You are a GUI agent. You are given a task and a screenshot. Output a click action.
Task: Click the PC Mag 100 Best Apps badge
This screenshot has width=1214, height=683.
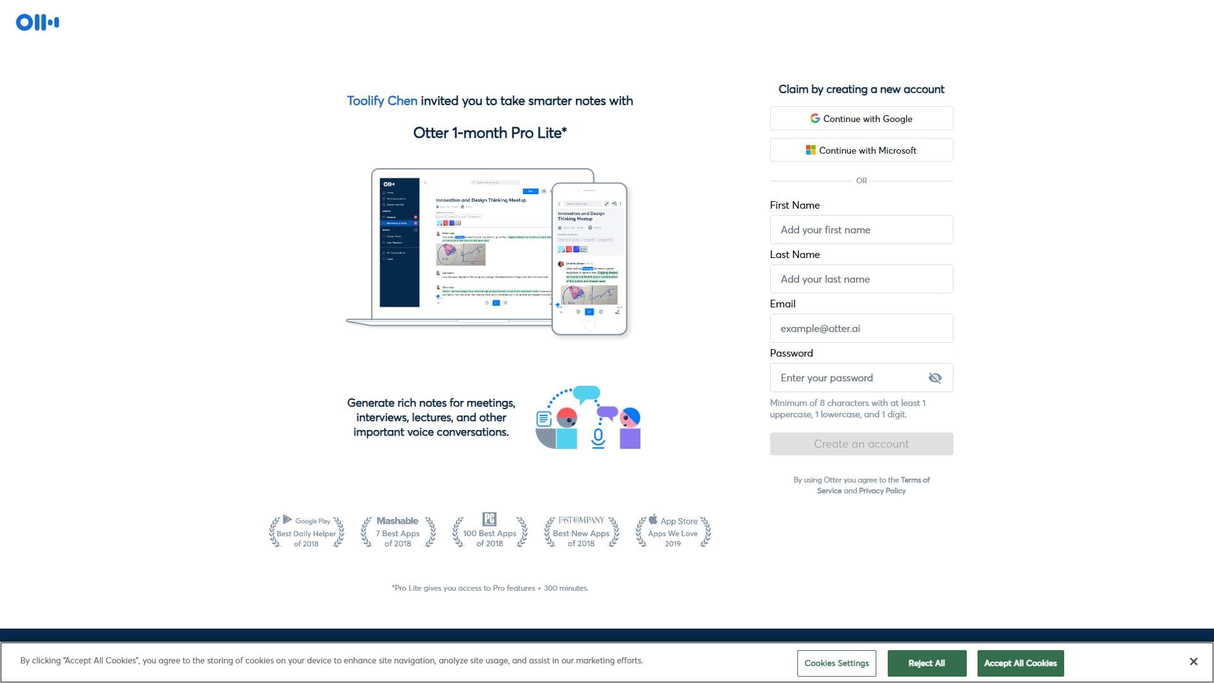tap(489, 531)
